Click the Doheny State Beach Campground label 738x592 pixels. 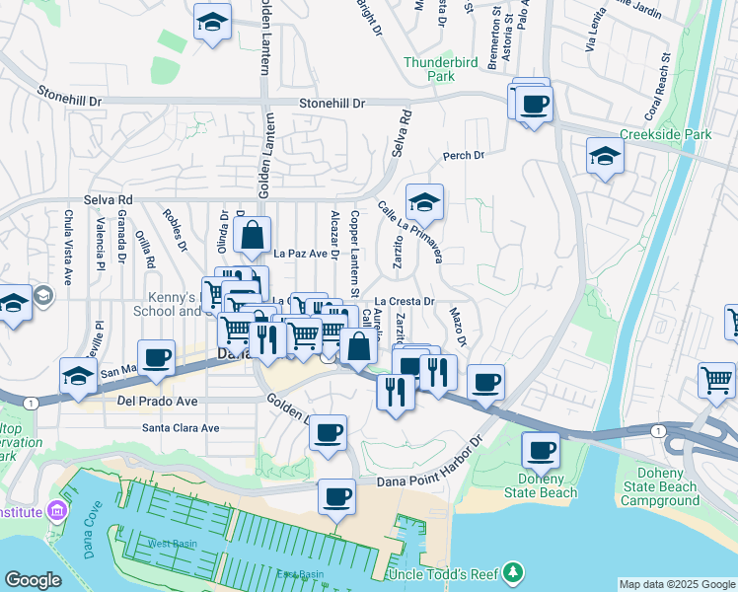point(660,486)
